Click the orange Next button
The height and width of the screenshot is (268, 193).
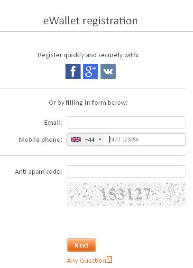tap(82, 245)
